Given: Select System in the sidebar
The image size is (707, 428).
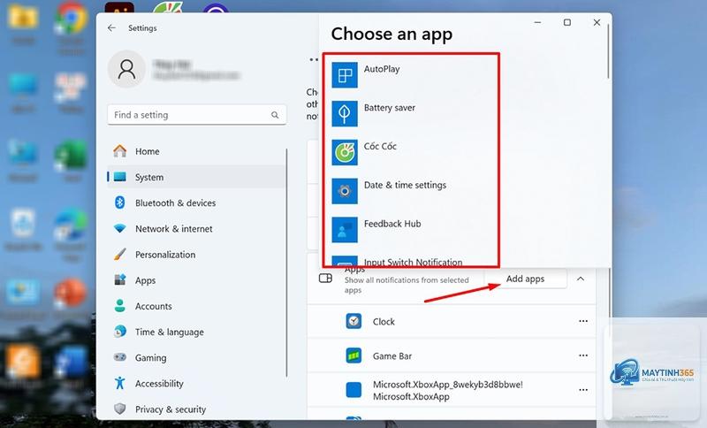Looking at the screenshot, I should click(196, 177).
